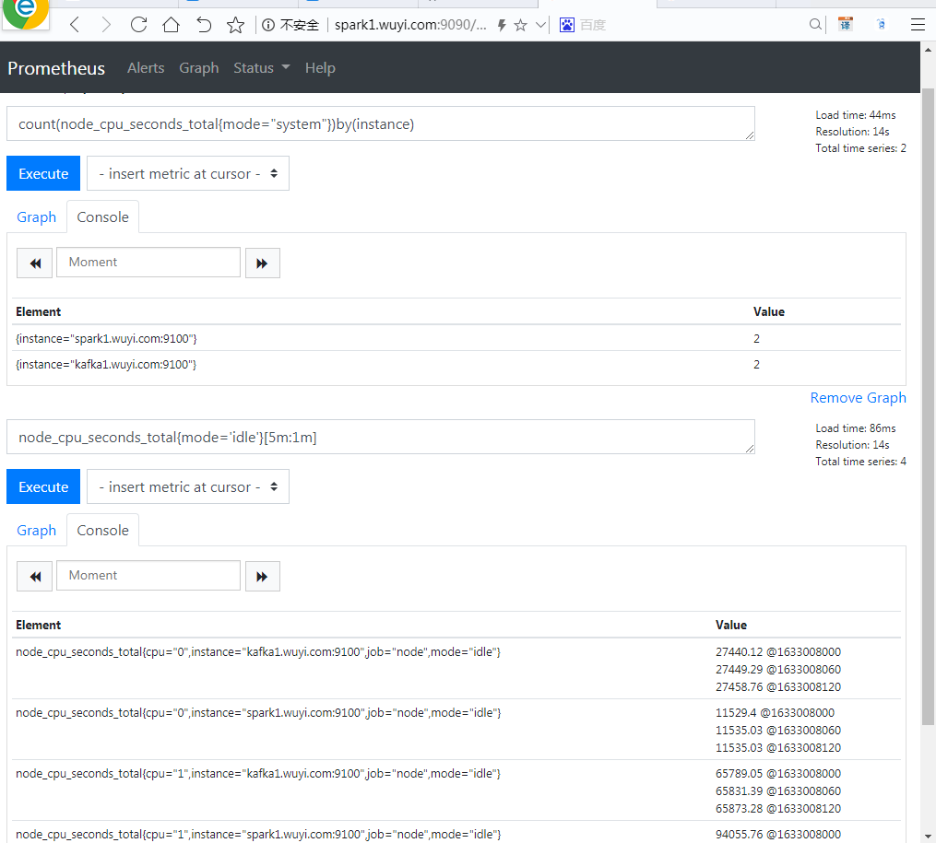936x843 pixels.
Task: Click the Baidu paw search engine icon
Action: 566,25
